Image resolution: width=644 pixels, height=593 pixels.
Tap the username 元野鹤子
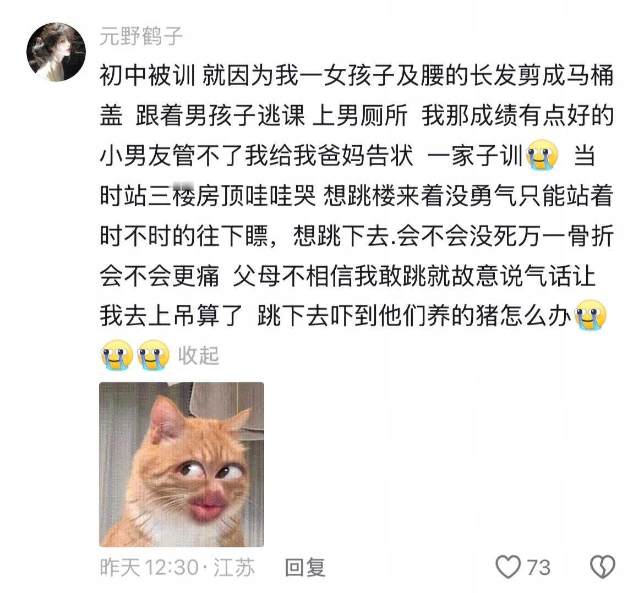(141, 36)
